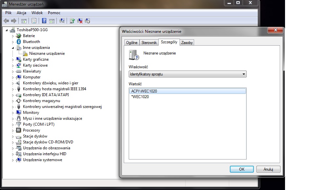Click the Properties toolbar icon
The width and height of the screenshot is (331, 190).
point(34,21)
